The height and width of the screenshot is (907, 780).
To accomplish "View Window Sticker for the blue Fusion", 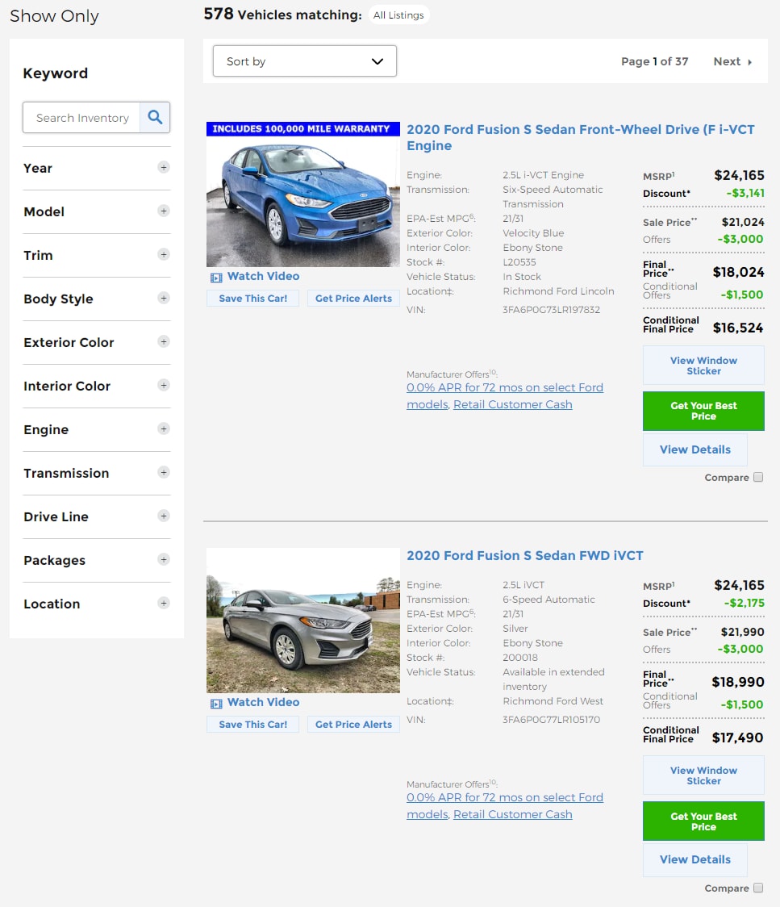I will point(703,366).
